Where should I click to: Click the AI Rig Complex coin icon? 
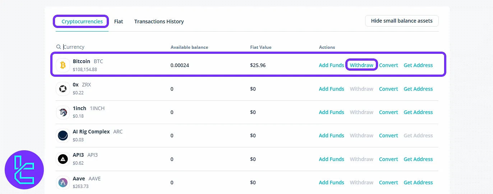pos(63,136)
